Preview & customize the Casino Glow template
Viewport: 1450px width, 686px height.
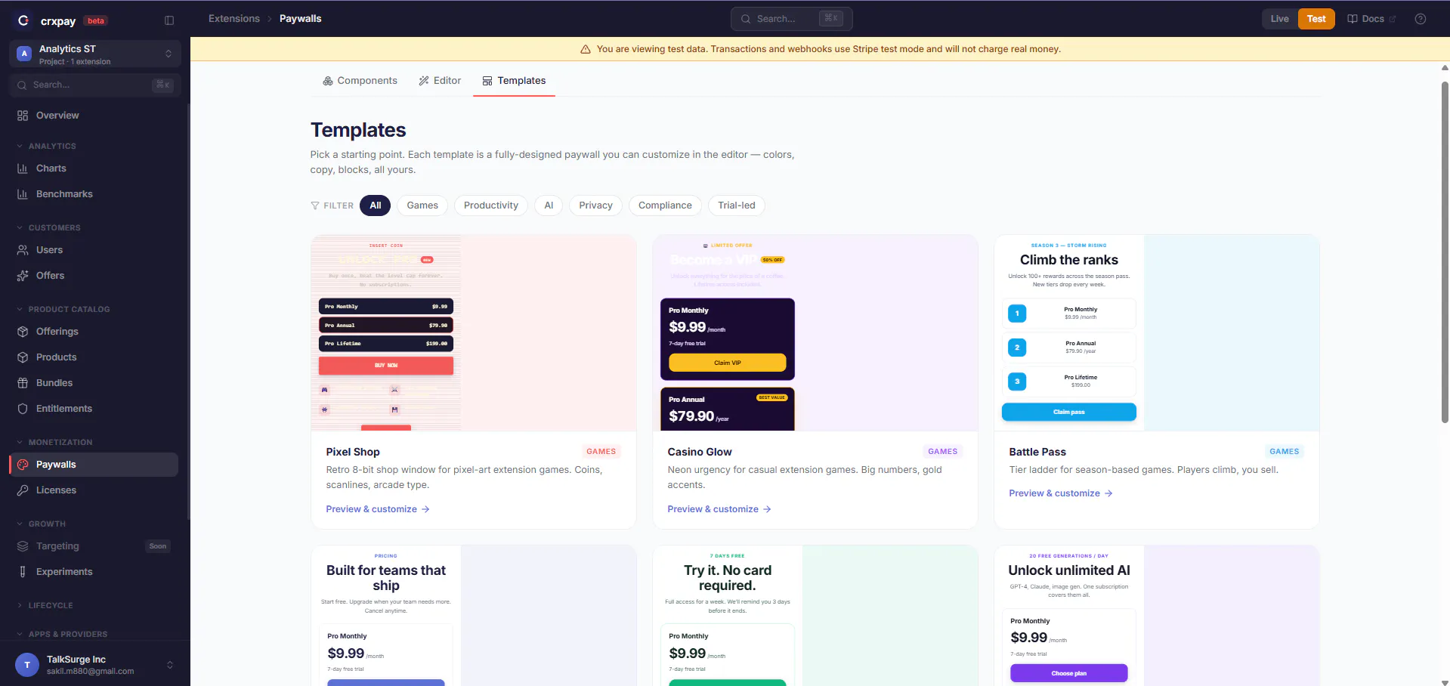[x=719, y=509]
